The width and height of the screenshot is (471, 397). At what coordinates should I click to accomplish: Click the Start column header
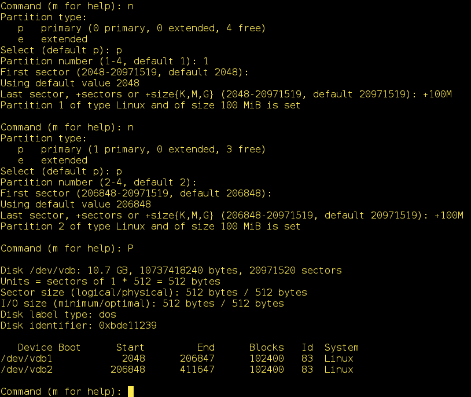point(131,348)
